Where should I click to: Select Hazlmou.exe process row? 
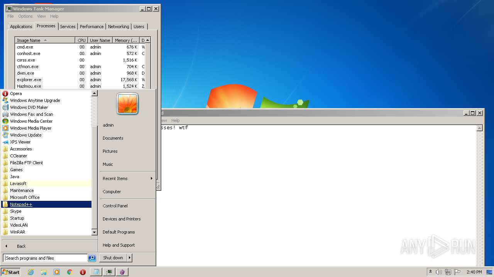(80, 86)
